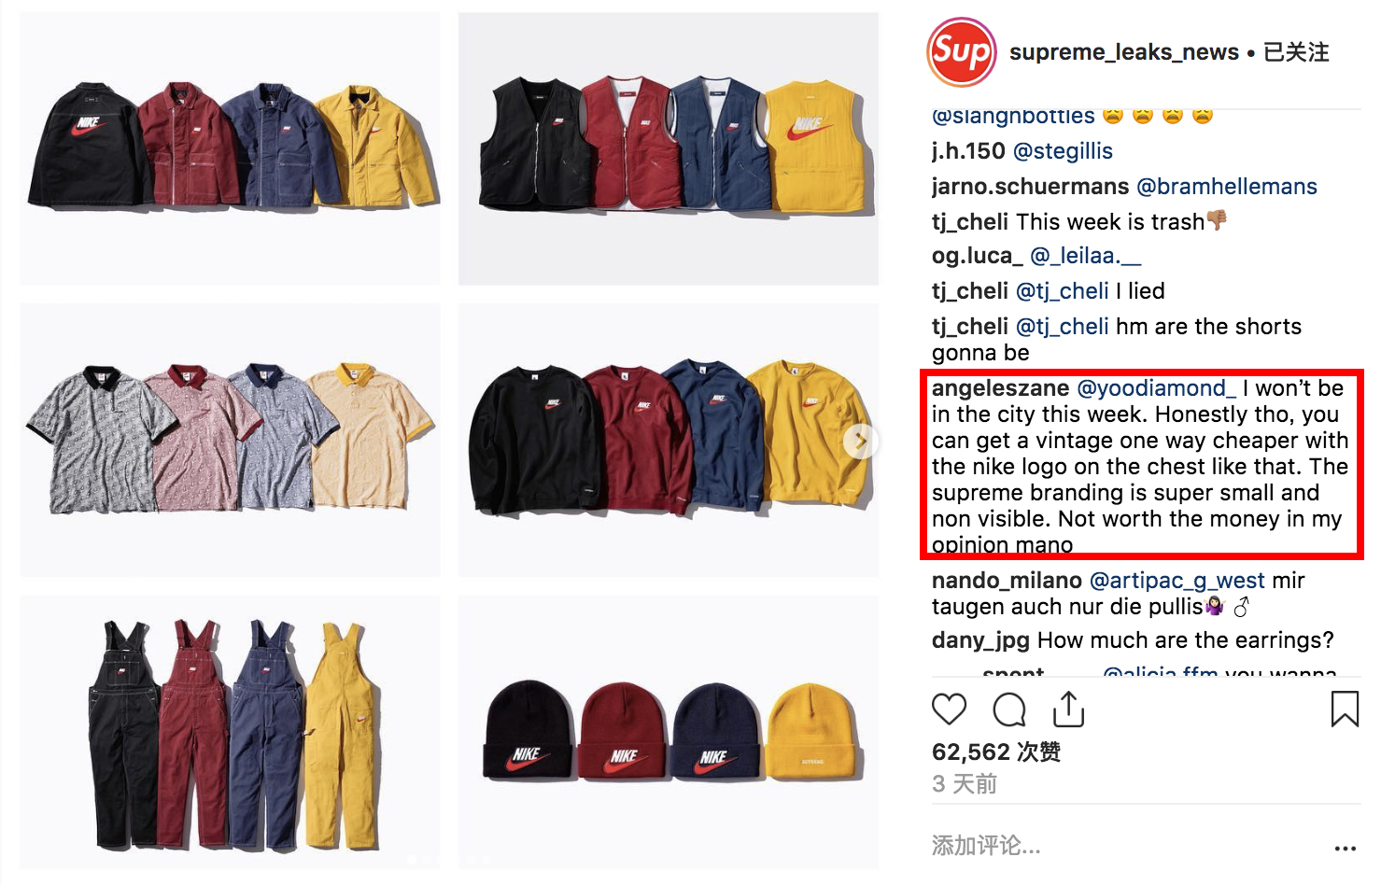Viewport: 1395px width, 885px height.
Task: Advance carousel with next arrow
Action: point(860,441)
